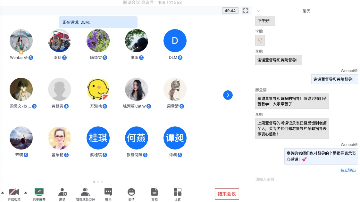Open the Settings icon in toolbar
Image resolution: width=360 pixels, height=202 pixels.
click(178, 192)
